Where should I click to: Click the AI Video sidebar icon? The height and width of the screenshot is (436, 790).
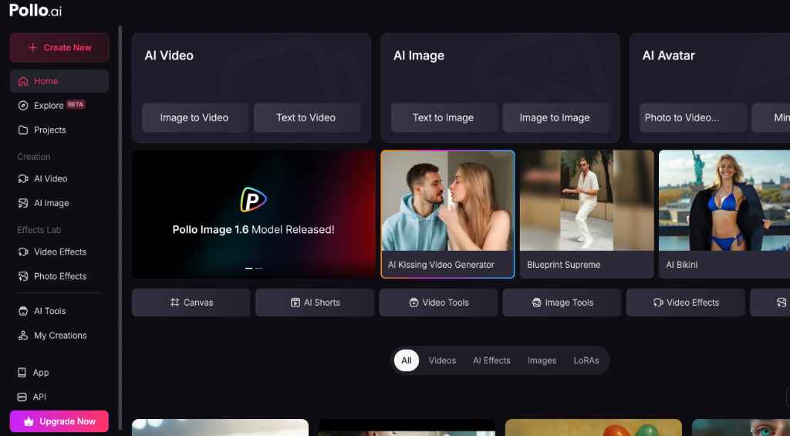pyautogui.click(x=23, y=179)
